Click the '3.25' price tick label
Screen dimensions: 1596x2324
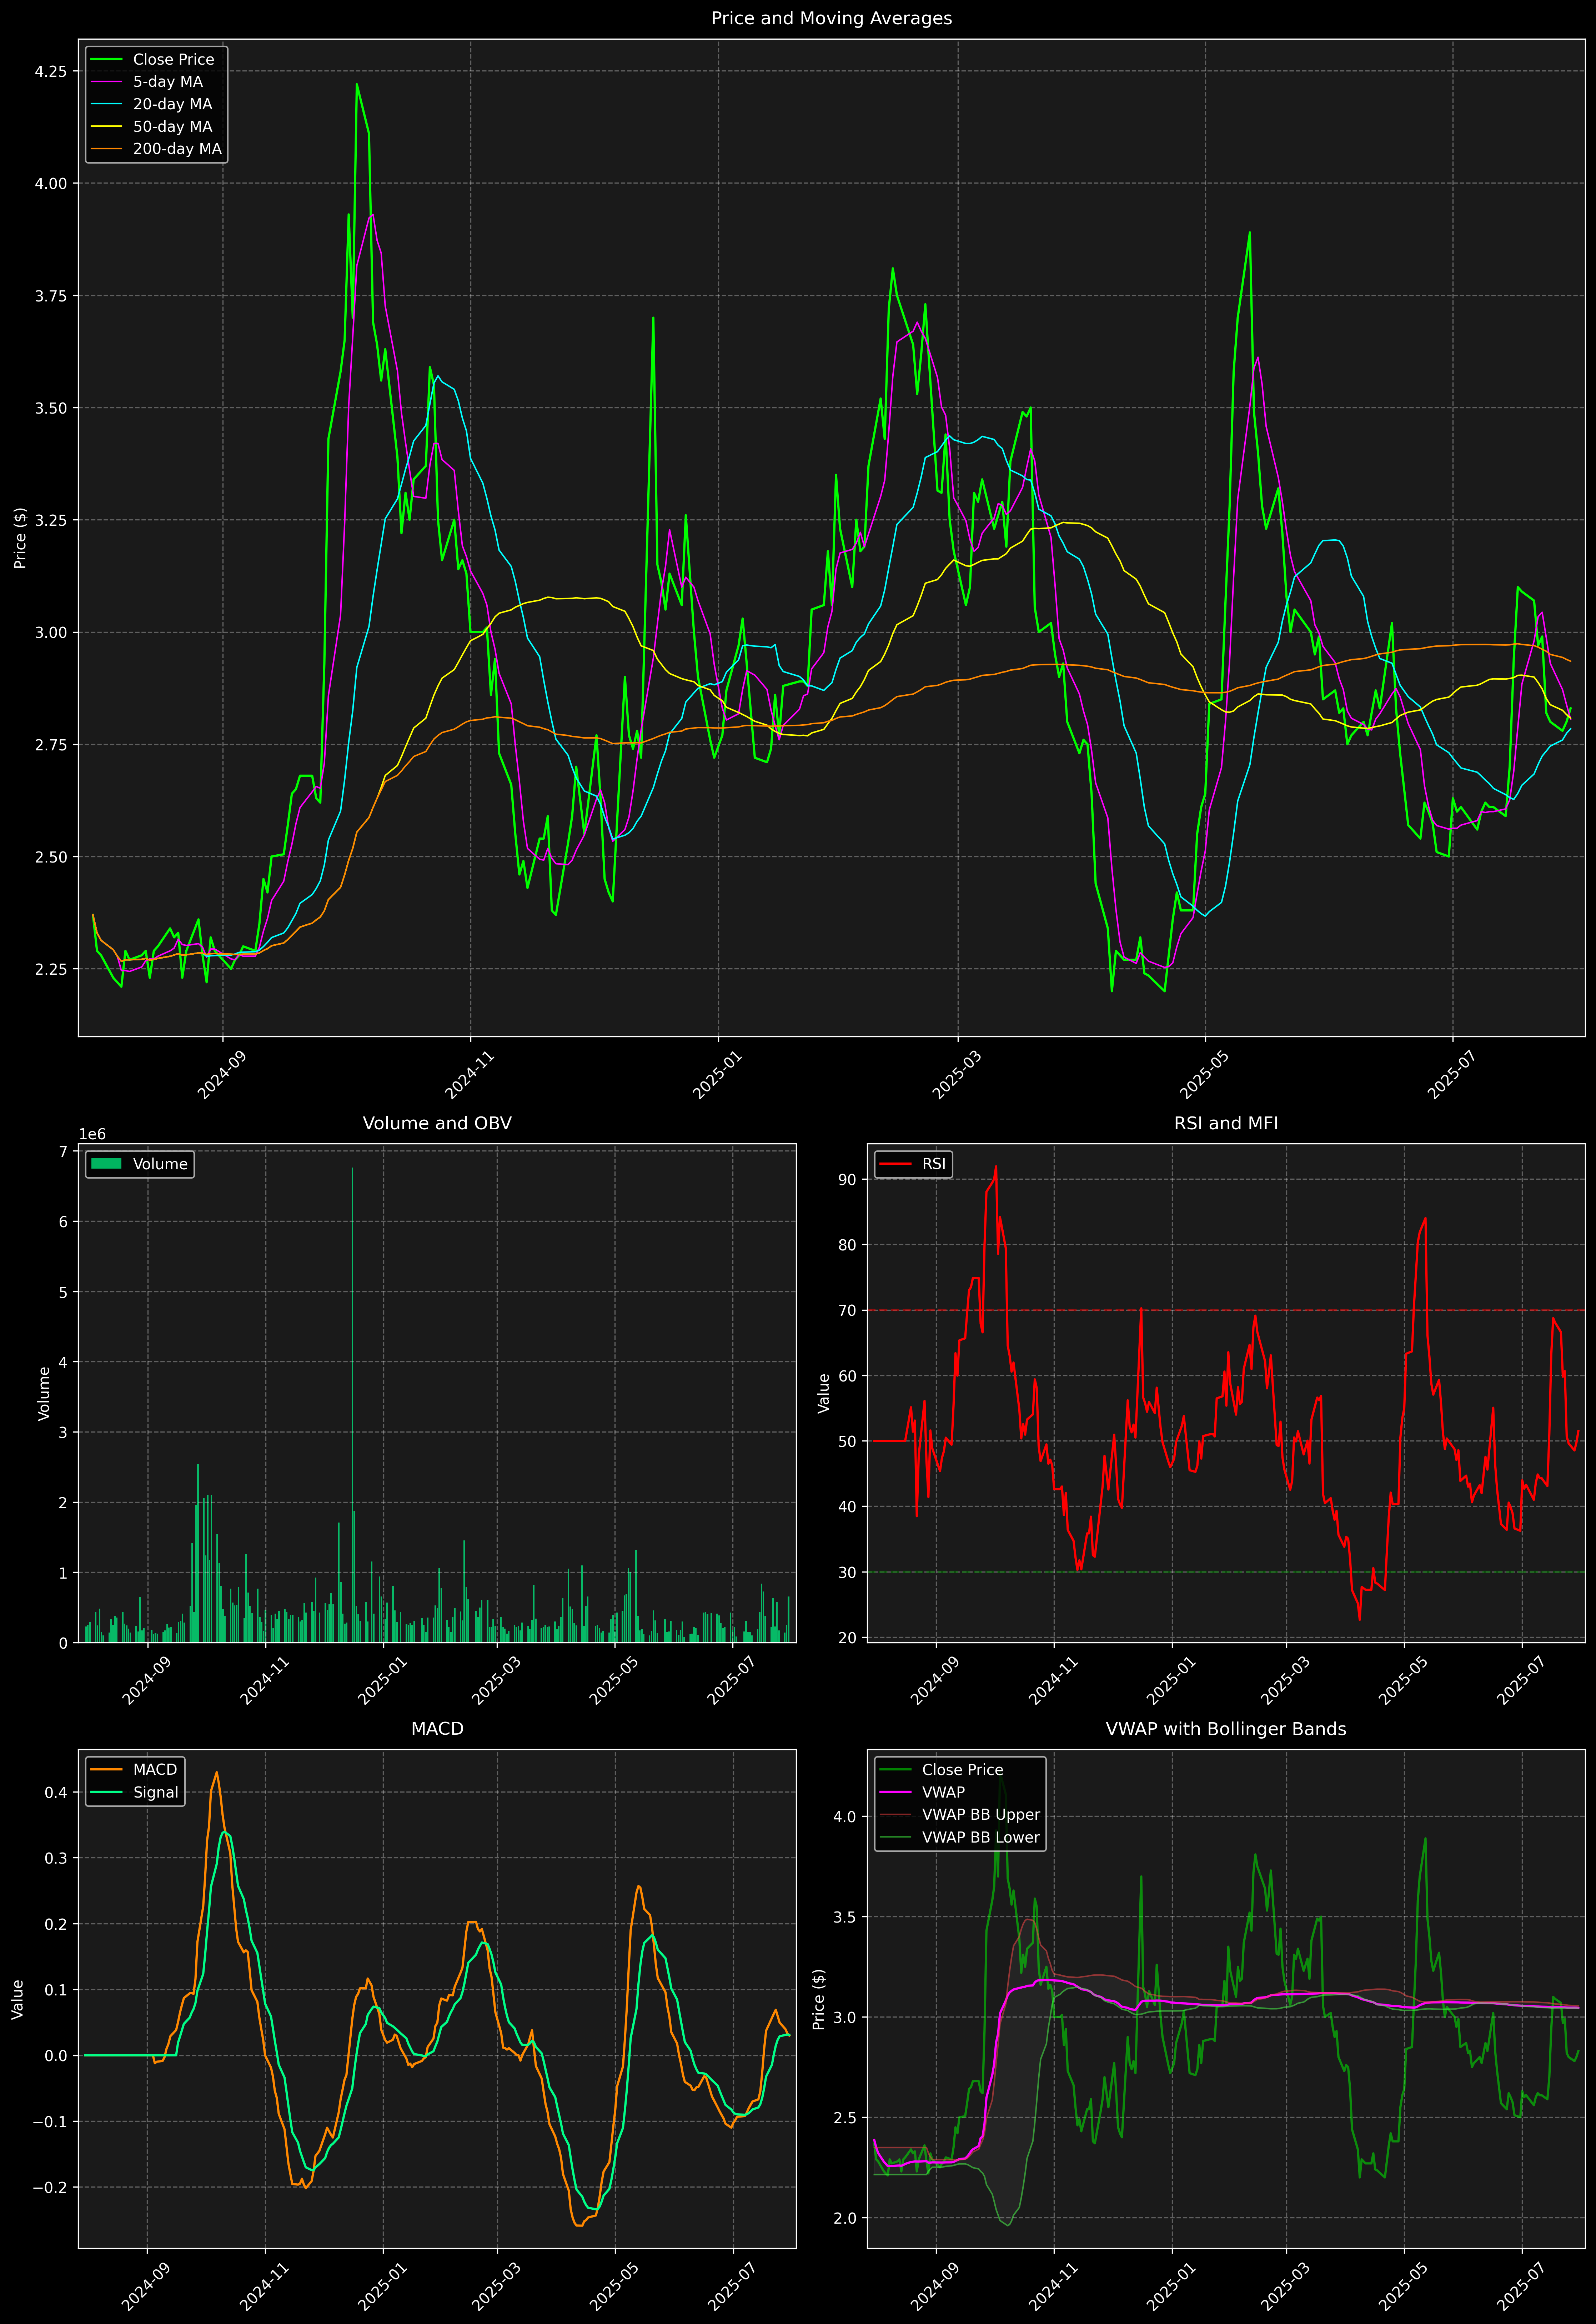[x=51, y=520]
